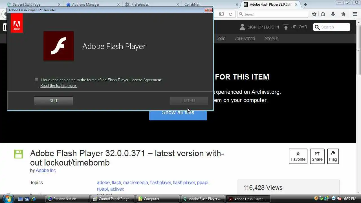Open the 'ppapi' topic link
This screenshot has width=361, height=203.
click(202, 183)
